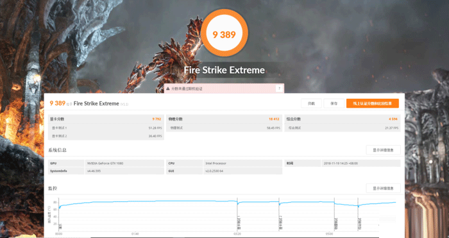The height and width of the screenshot is (238, 449).
Task: Click the 监控 section heading
Action: pos(53,188)
